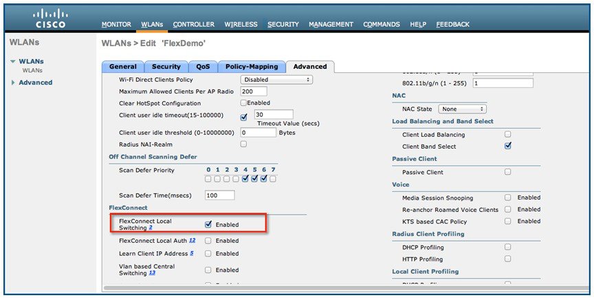
Task: Uncheck Scan Defer Priority 5
Action: click(x=254, y=178)
